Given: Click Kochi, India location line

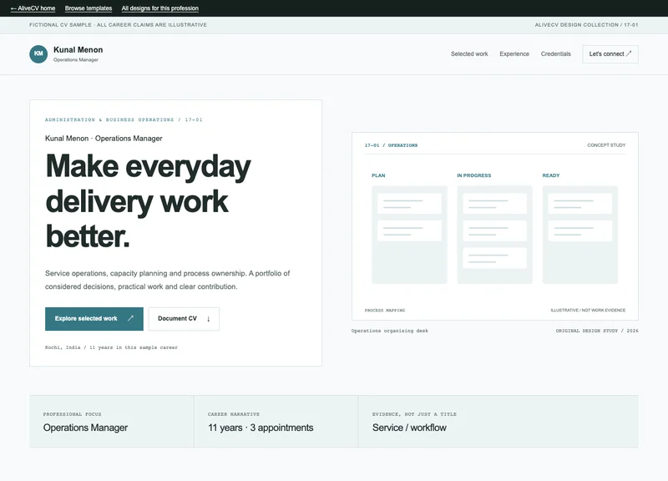Looking at the screenshot, I should [111, 347].
